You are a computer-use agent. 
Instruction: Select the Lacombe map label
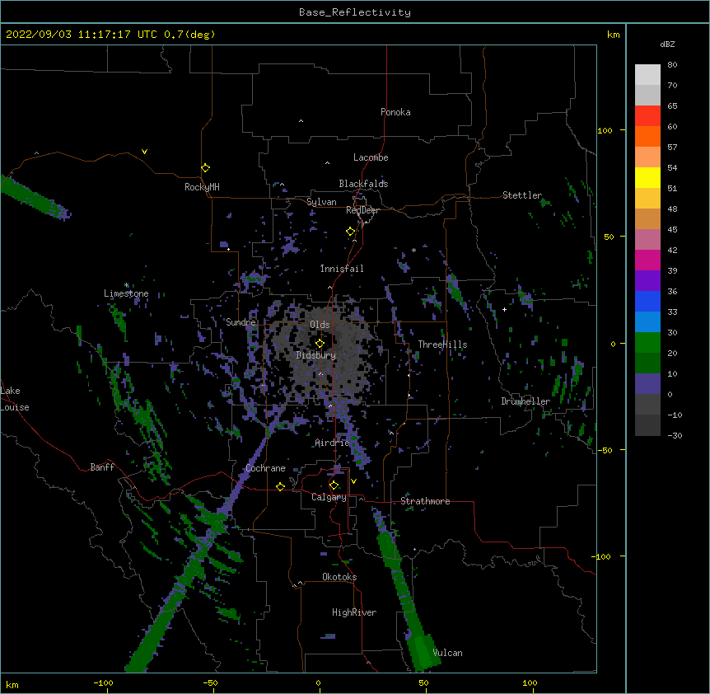pos(371,157)
